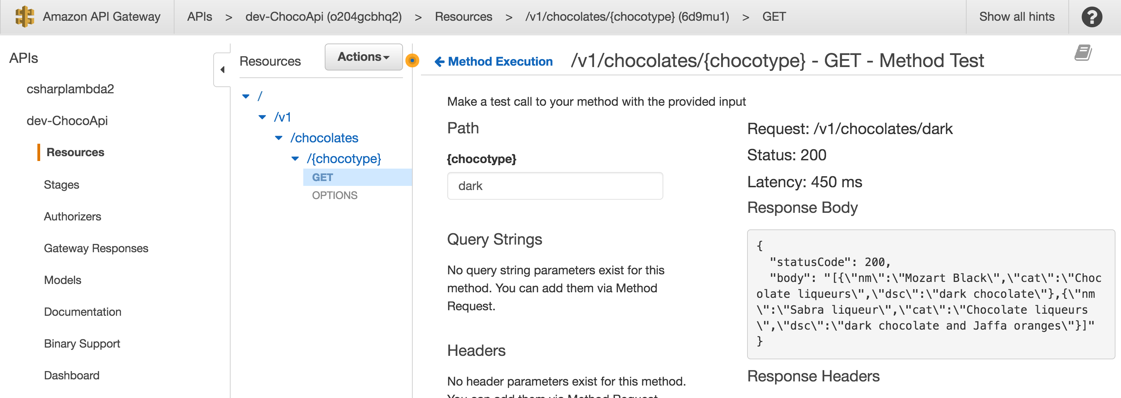Image resolution: width=1121 pixels, height=398 pixels.
Task: Click the Response Headers heading
Action: point(813,376)
